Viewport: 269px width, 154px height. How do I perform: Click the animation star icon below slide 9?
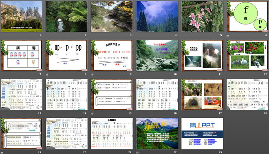(x=92, y=75)
